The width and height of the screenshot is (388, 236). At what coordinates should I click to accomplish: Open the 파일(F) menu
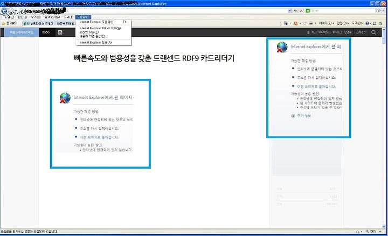click(x=10, y=17)
